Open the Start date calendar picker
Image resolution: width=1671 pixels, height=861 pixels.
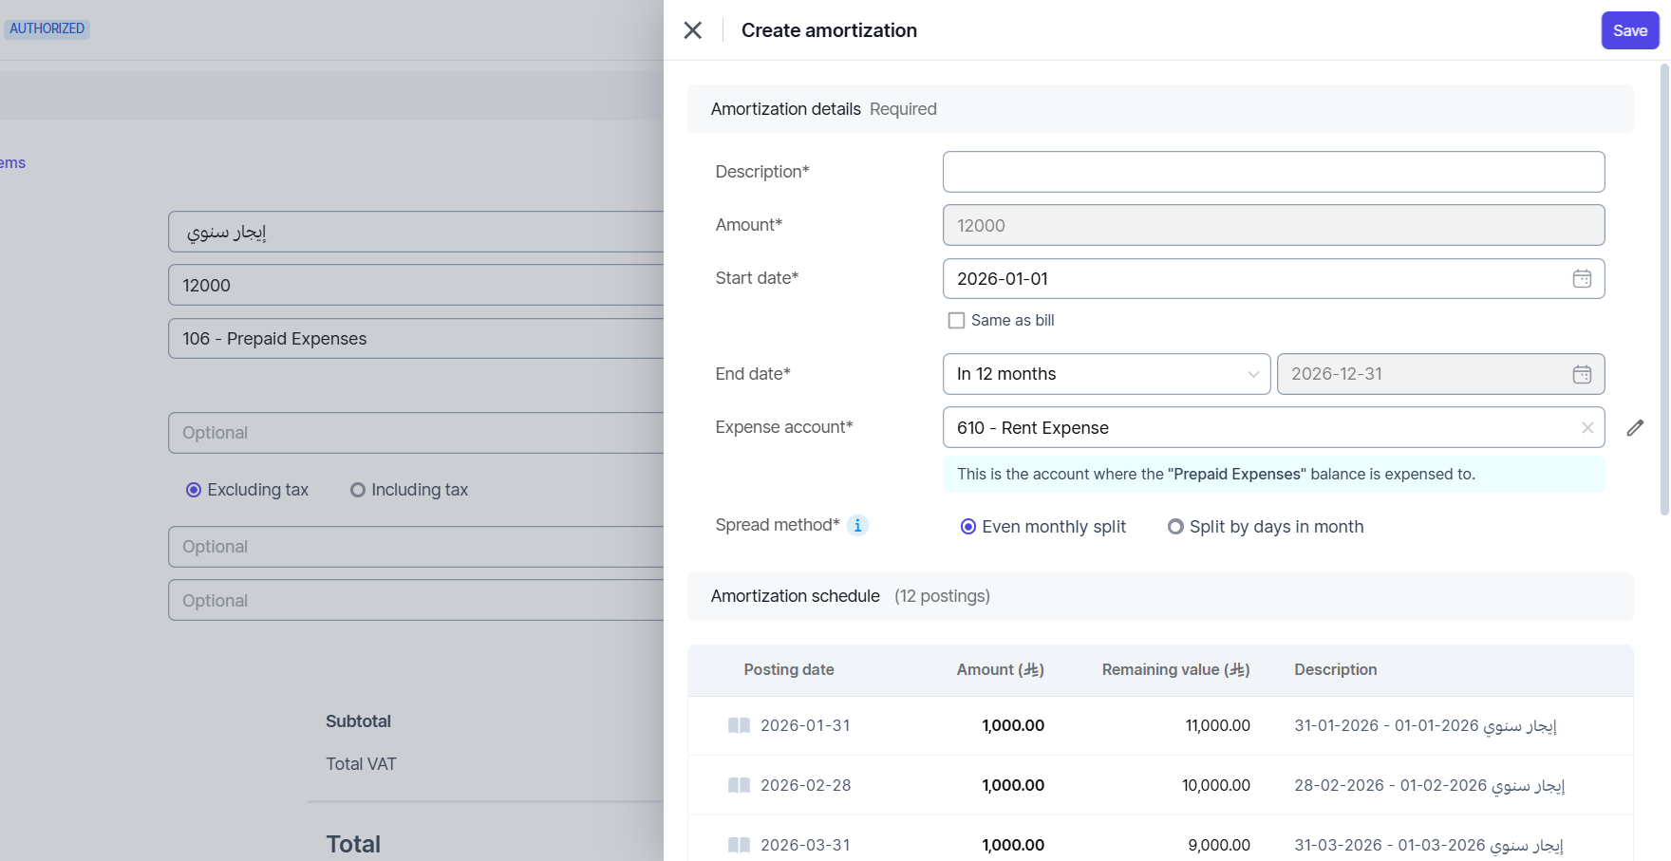coord(1582,279)
